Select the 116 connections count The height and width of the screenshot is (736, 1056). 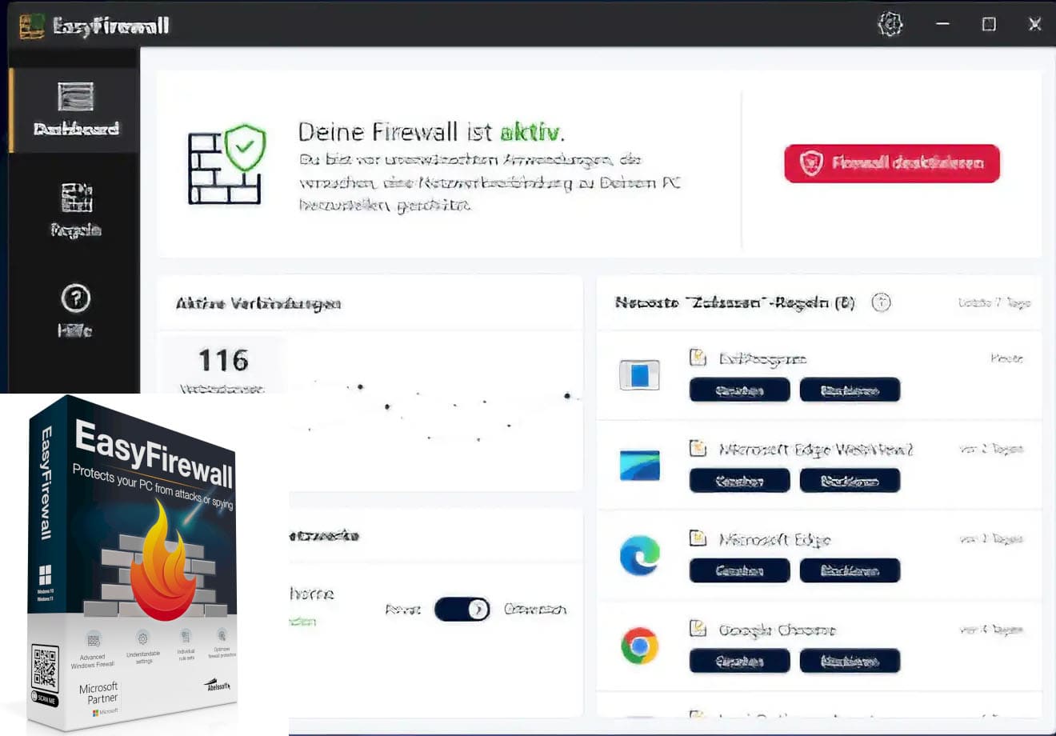coord(223,360)
